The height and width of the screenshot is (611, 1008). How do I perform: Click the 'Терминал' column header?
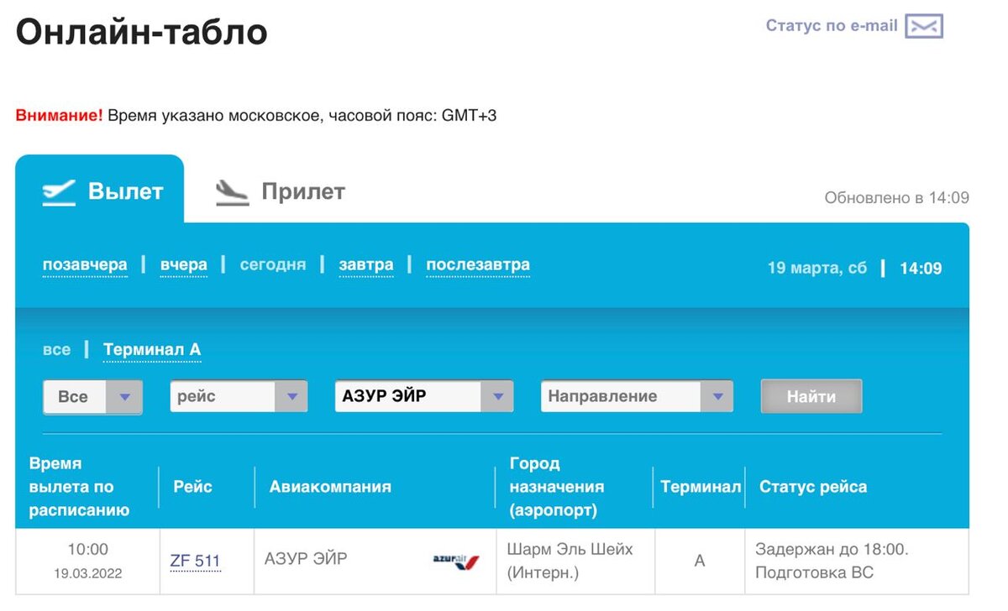[x=701, y=487]
